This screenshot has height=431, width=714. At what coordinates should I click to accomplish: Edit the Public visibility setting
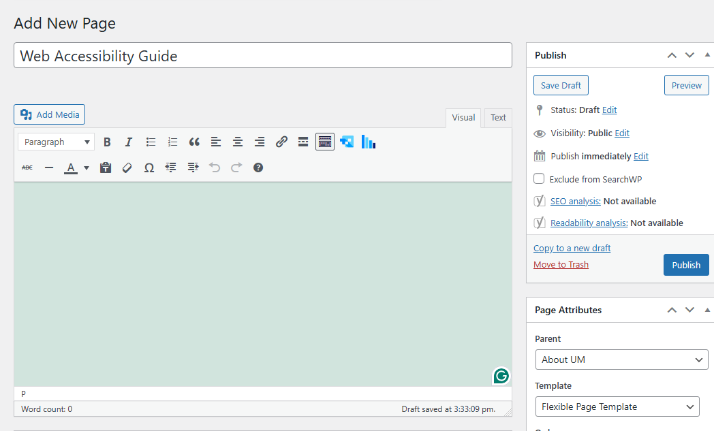tap(622, 133)
